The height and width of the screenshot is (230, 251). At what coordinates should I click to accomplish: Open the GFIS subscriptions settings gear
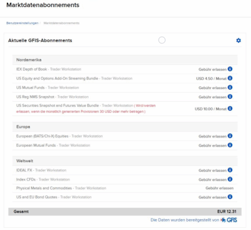pos(238,40)
